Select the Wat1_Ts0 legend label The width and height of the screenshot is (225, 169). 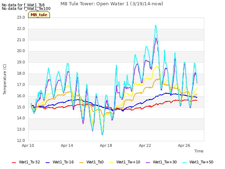tap(95, 162)
